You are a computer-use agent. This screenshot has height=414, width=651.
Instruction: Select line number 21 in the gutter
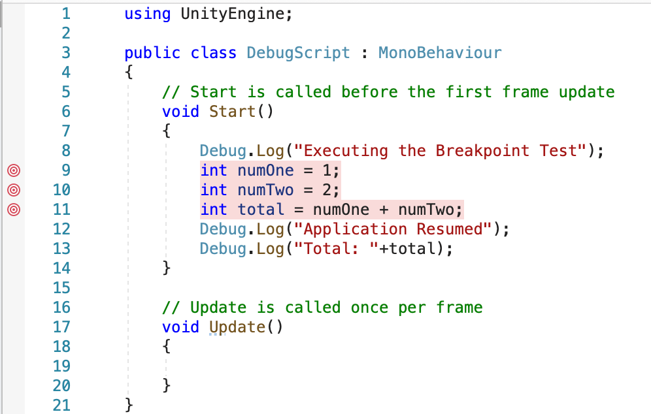tap(61, 406)
